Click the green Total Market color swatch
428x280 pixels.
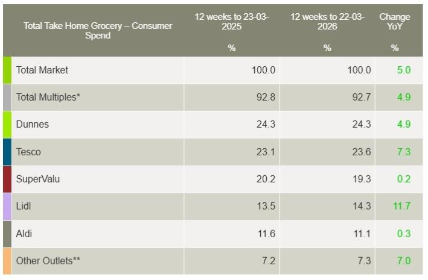7,70
